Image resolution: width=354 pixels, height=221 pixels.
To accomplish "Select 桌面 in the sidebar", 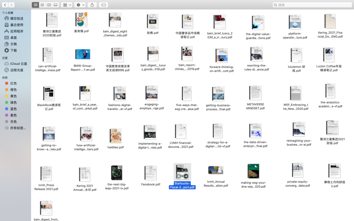I will point(13,38).
